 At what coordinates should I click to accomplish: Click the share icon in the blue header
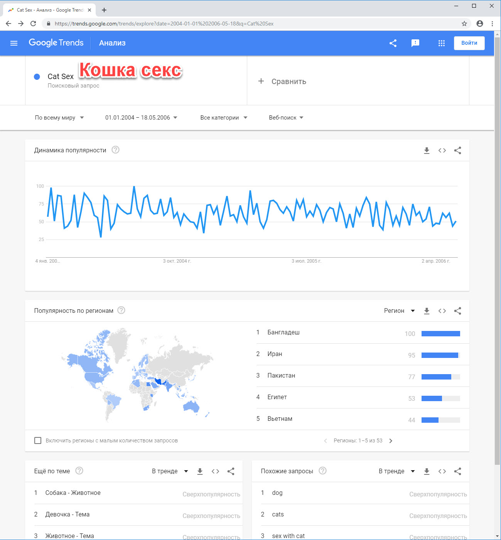point(393,43)
